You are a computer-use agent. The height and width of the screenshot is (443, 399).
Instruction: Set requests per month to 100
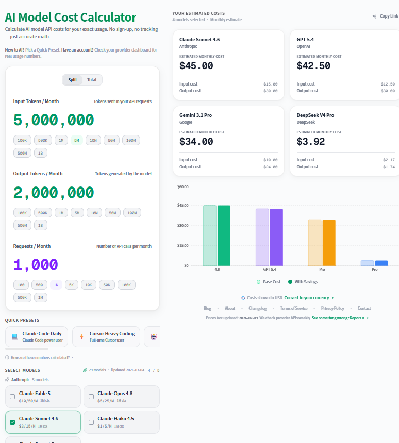[x=21, y=285]
